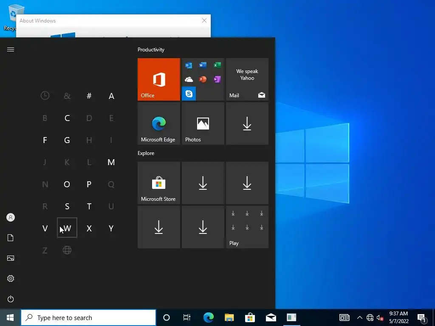Screen dimensions: 435x326
Task: Jump to letter T in app list
Action: click(x=89, y=206)
